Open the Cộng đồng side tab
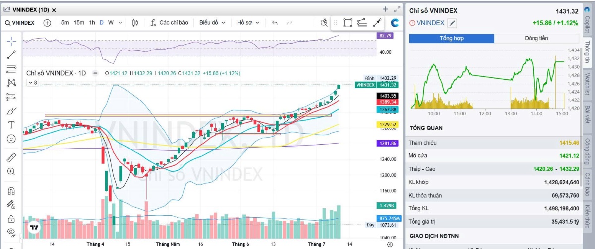The image size is (595, 249). 588,151
